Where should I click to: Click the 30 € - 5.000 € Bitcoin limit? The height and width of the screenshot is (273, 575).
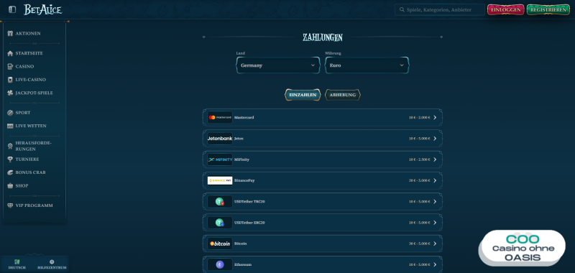coord(420,244)
